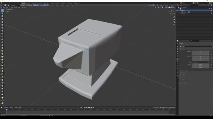Hide the Camera object in outliner
The image size is (213, 119).
[211, 12]
